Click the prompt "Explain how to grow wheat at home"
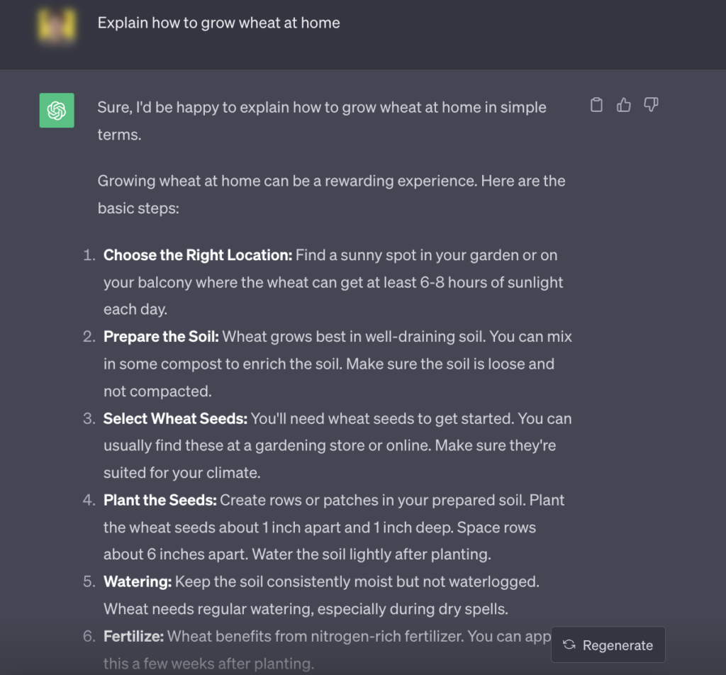 tap(218, 23)
